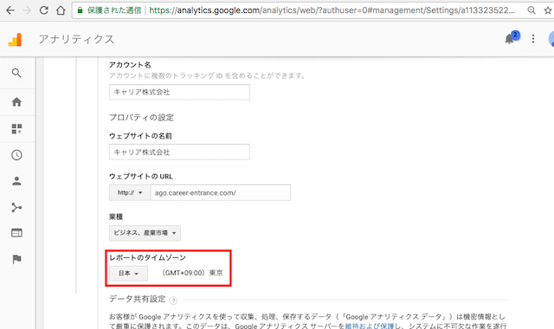Click the ウェブサイトの名前 input field

click(x=179, y=152)
